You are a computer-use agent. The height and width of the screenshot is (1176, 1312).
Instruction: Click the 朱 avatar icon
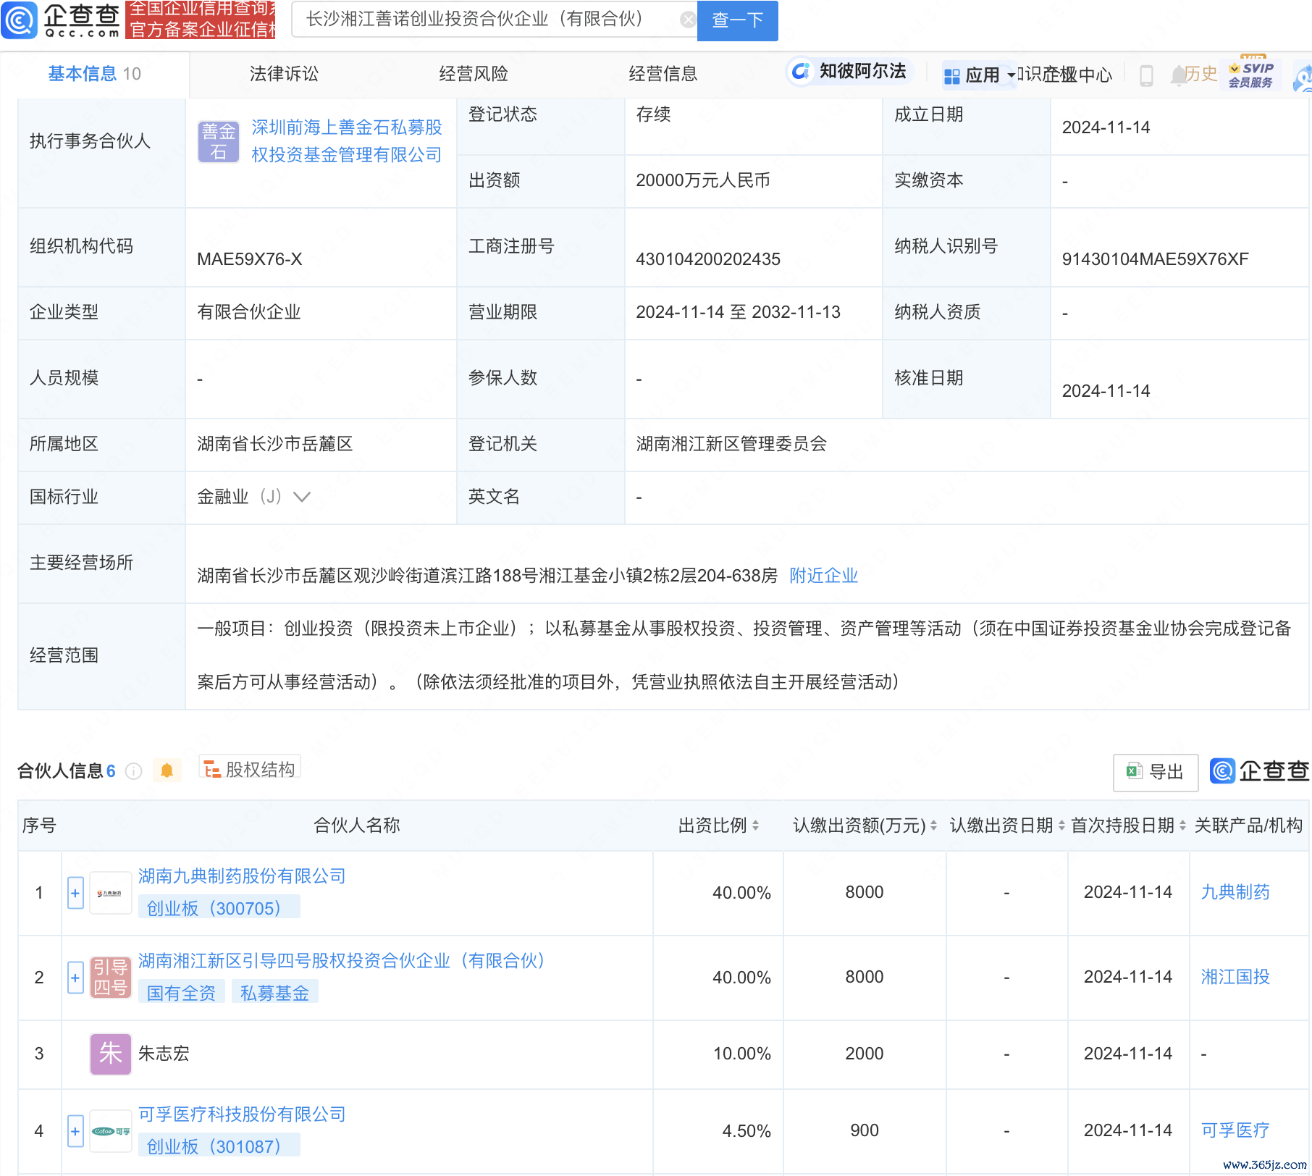(110, 1054)
